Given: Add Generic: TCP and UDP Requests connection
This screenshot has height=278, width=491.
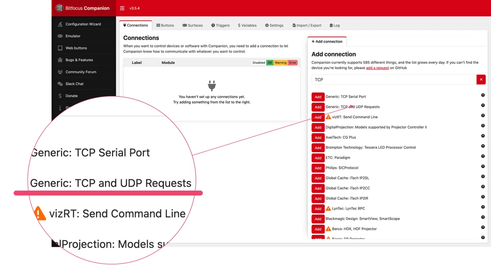Looking at the screenshot, I should click(x=318, y=107).
